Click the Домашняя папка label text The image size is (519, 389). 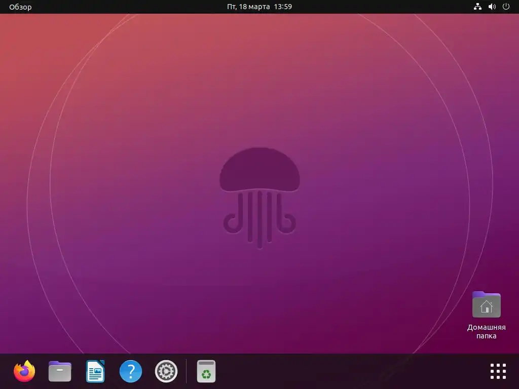pyautogui.click(x=486, y=331)
